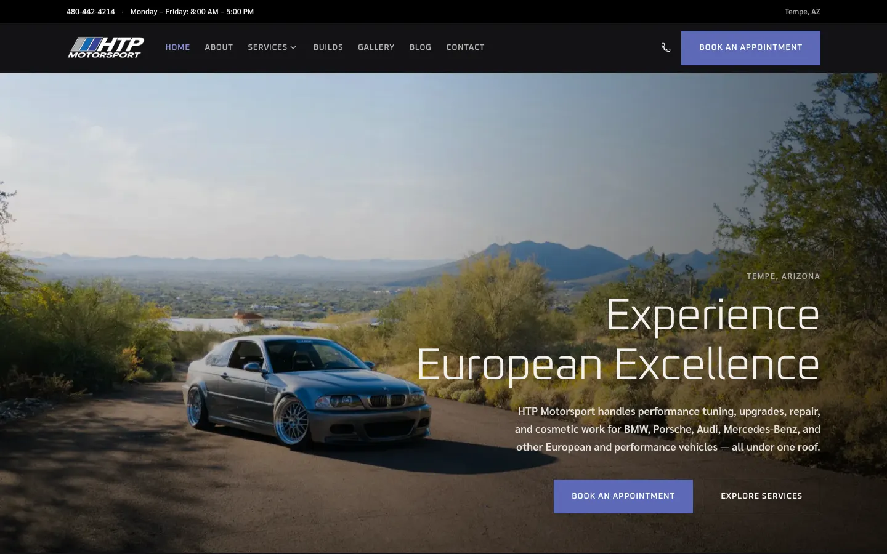Navigate to the Builds page
The height and width of the screenshot is (554, 887).
click(328, 47)
